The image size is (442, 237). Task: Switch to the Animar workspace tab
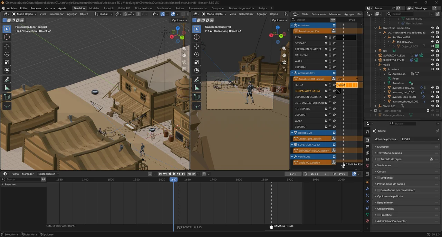(180, 8)
